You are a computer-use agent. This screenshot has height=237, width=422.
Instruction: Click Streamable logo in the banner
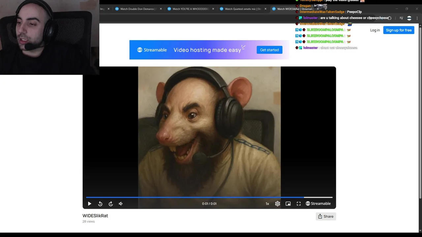[x=152, y=50]
